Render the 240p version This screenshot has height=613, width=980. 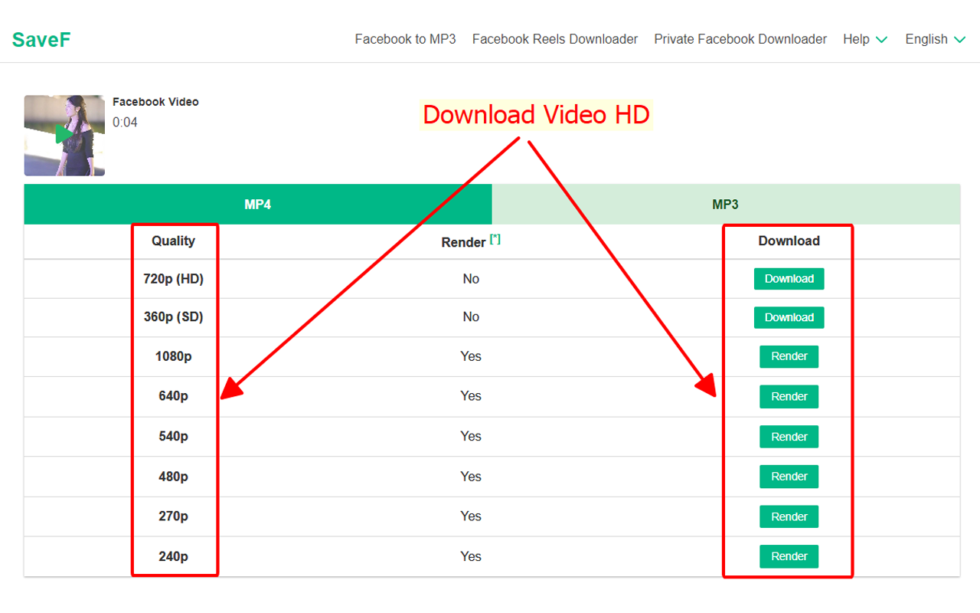[x=789, y=556]
